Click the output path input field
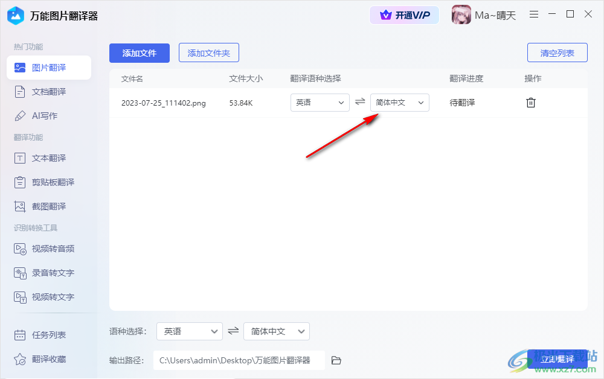 tap(239, 360)
